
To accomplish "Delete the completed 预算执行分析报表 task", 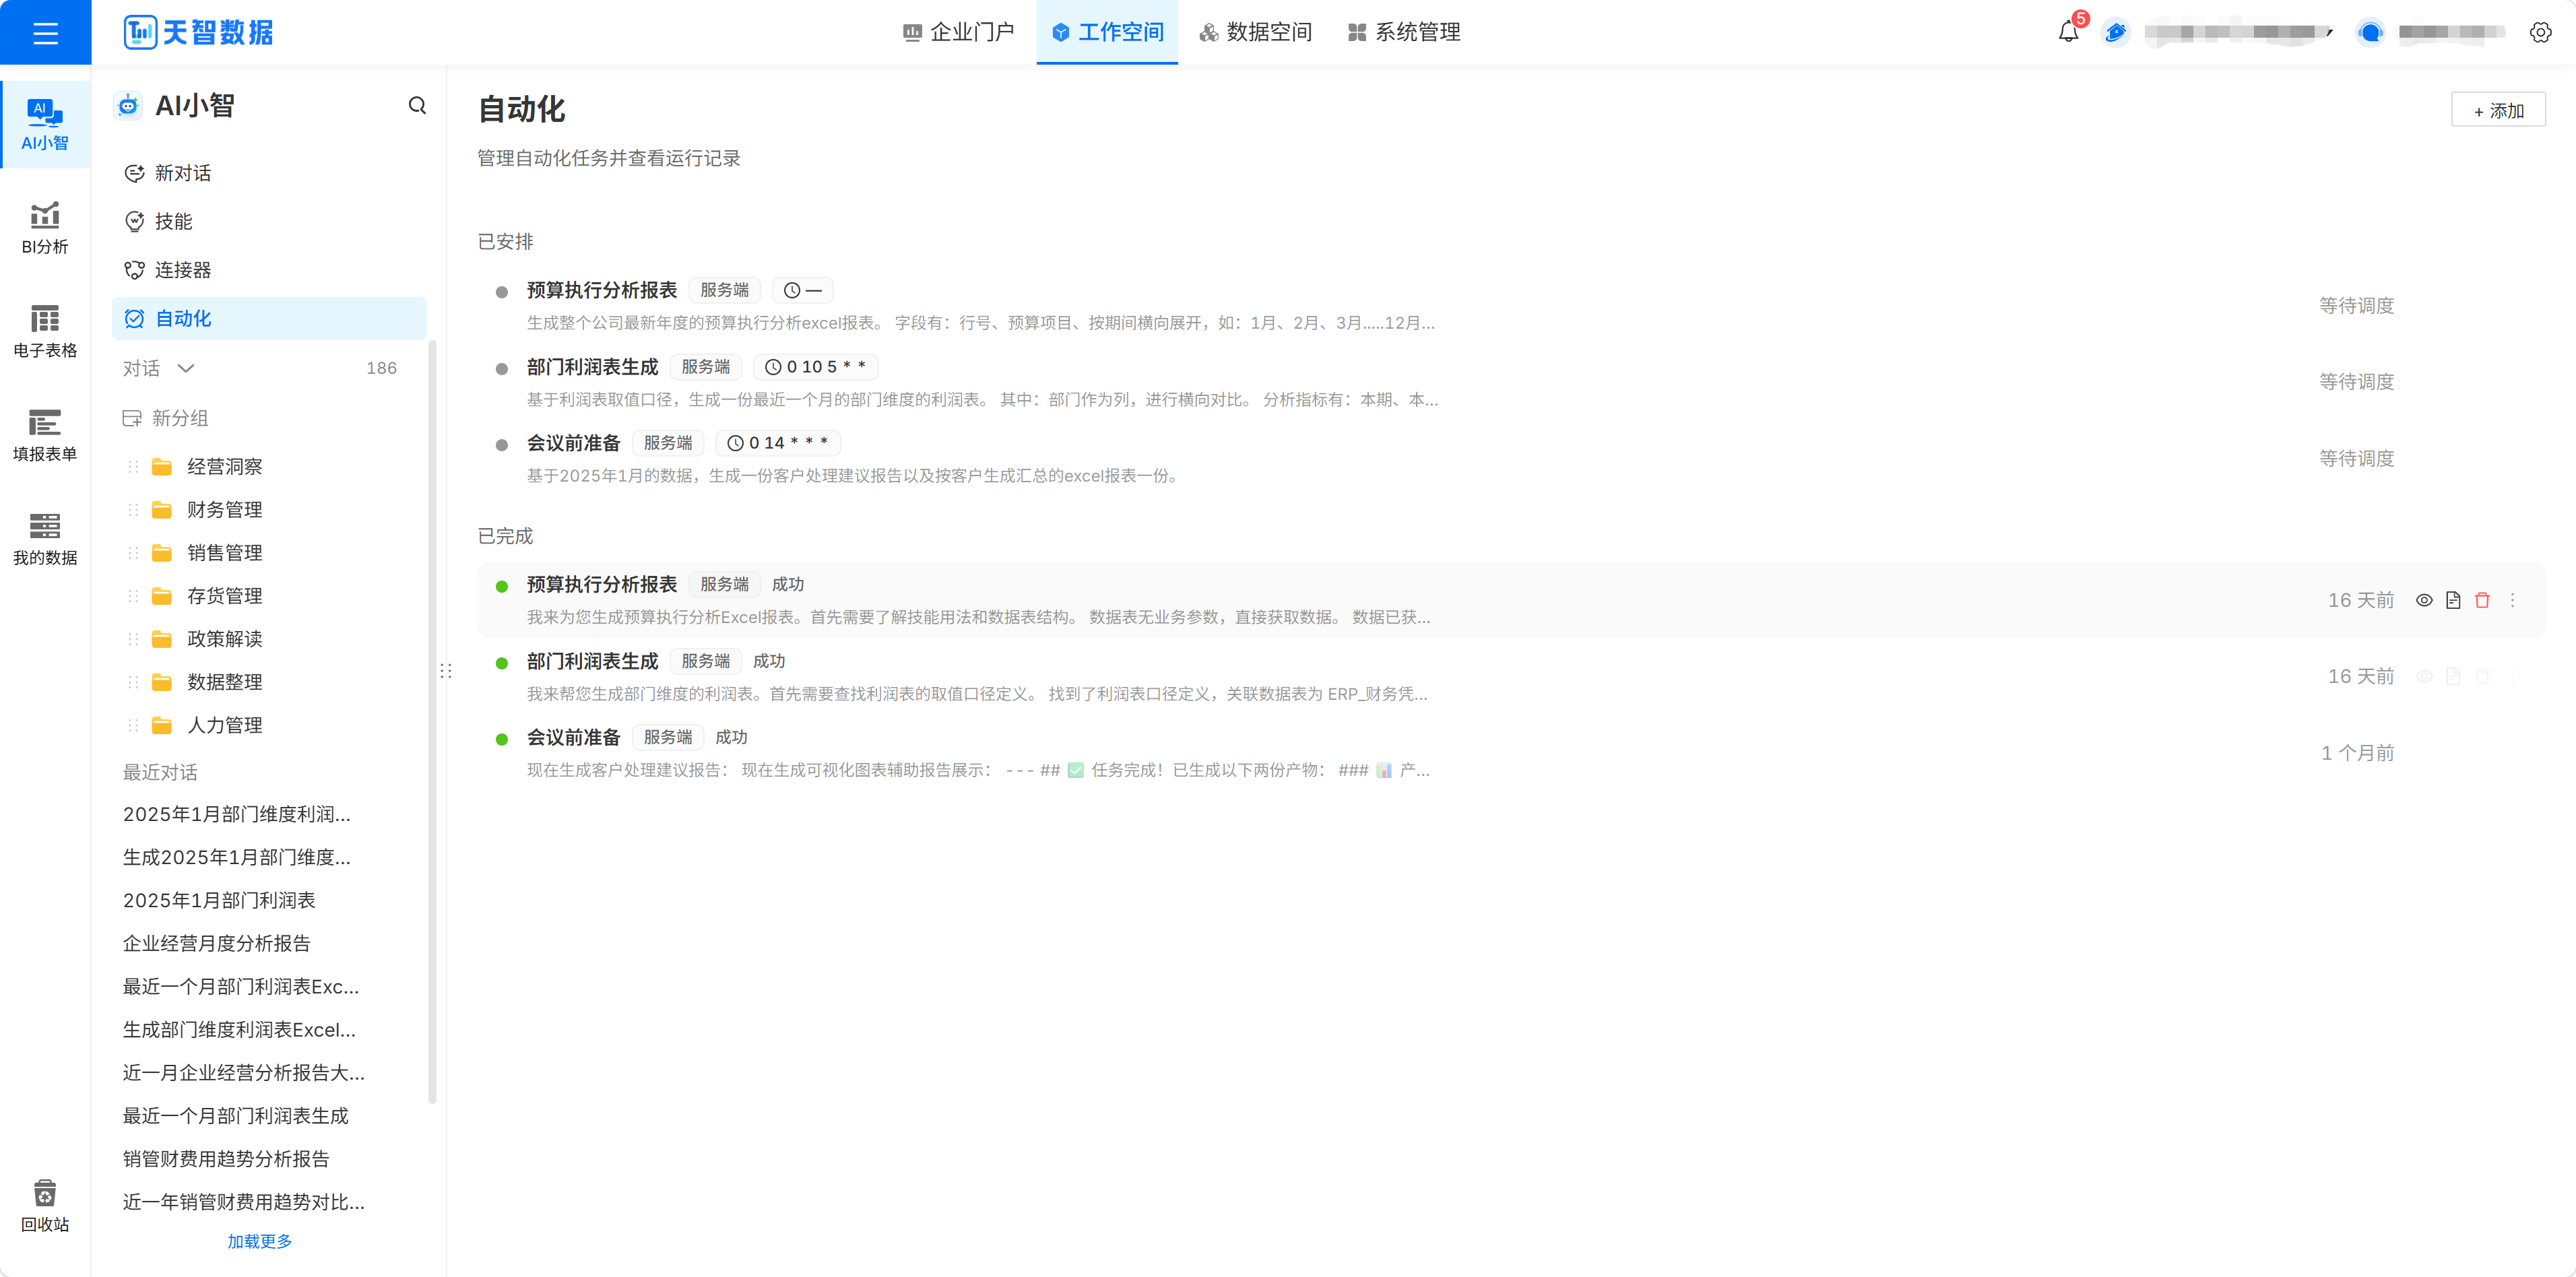I will coord(2482,600).
